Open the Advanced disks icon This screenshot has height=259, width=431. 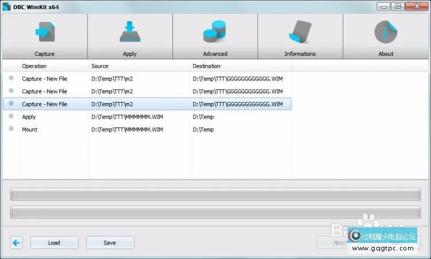pyautogui.click(x=215, y=33)
